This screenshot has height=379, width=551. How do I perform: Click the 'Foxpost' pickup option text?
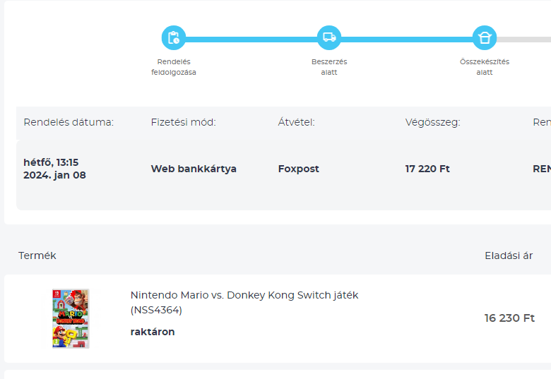click(x=299, y=169)
